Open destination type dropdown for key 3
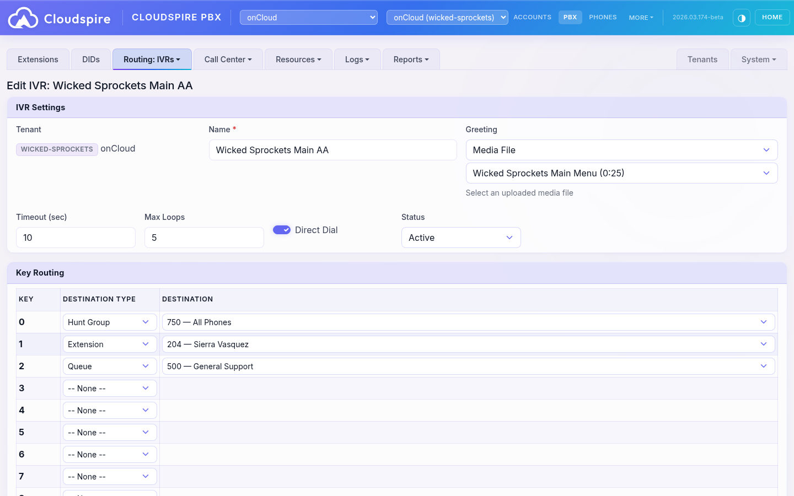794x496 pixels. click(109, 388)
